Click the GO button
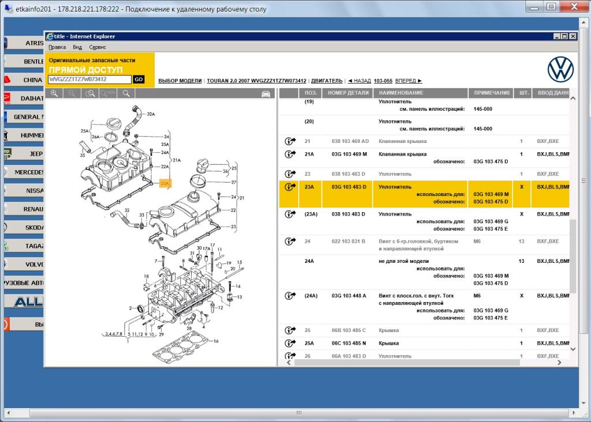The image size is (591, 422). tap(139, 80)
